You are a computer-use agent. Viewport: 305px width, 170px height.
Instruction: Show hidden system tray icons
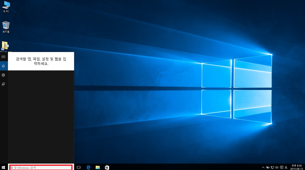[263, 167]
